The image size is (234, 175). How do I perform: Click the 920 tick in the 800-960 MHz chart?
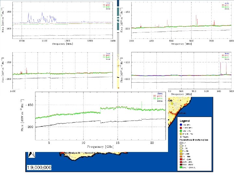click(206, 91)
